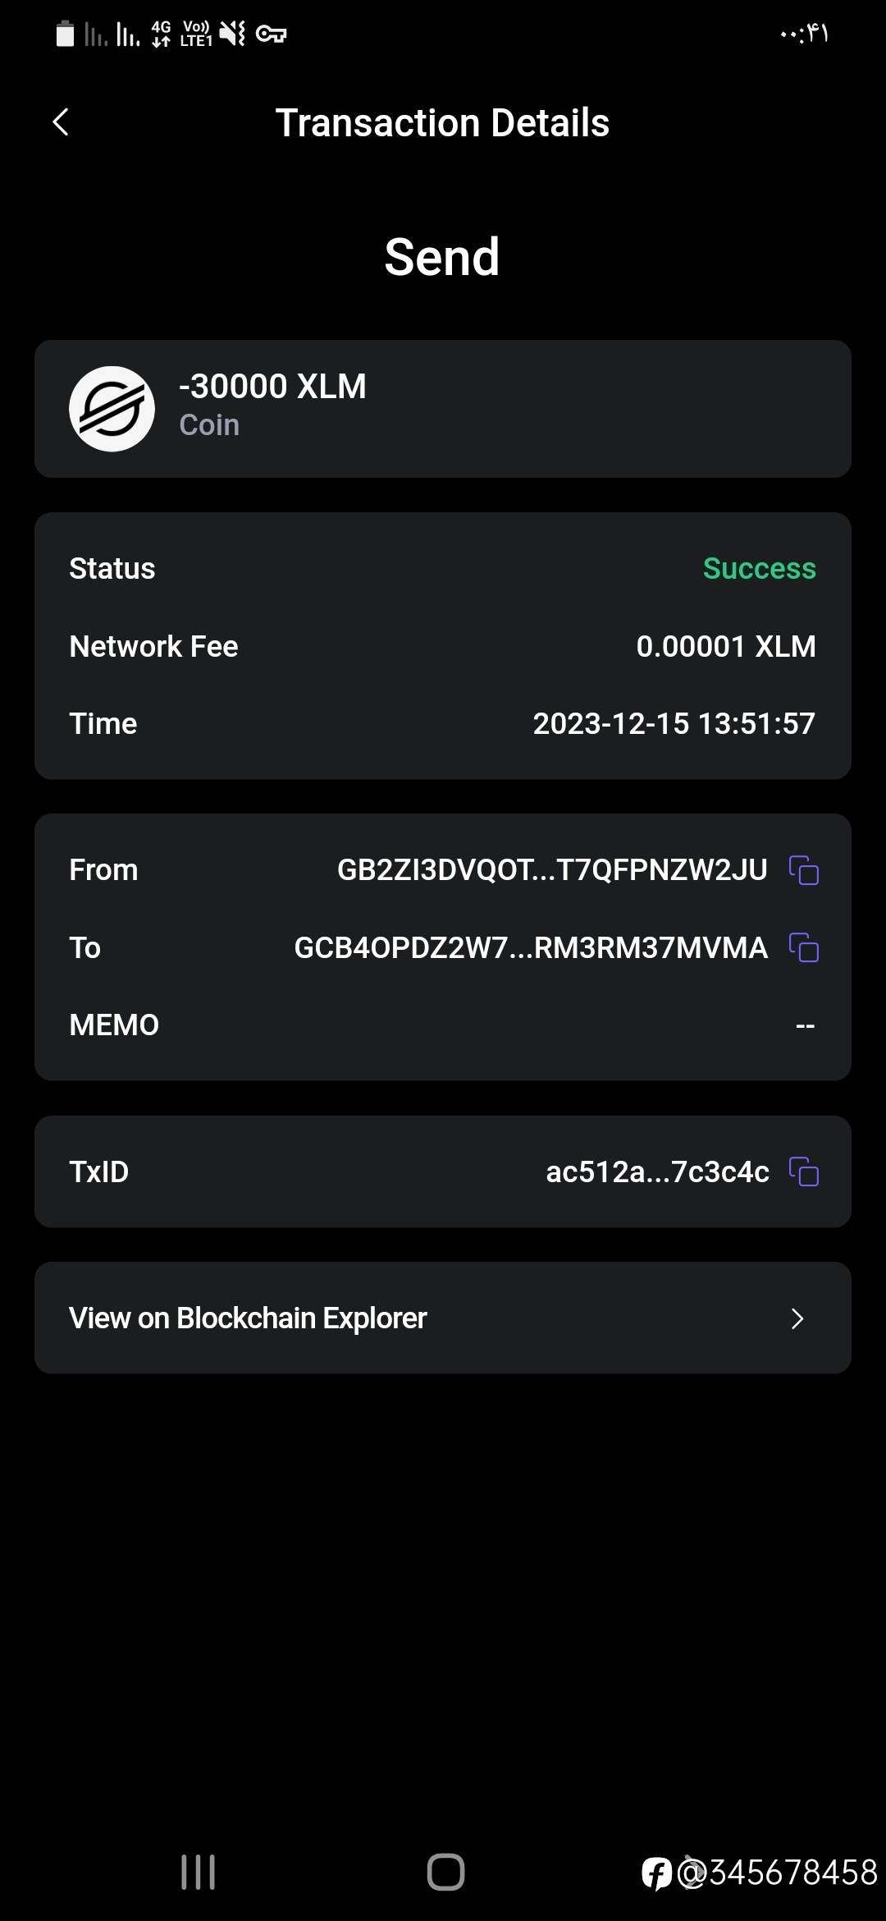The image size is (886, 1921).
Task: Open View on Blockchain Explorer chevron
Action: (x=797, y=1318)
